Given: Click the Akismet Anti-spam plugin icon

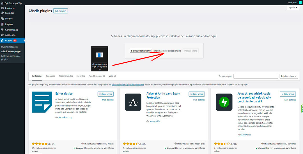Looking at the screenshot, I should [133, 102].
